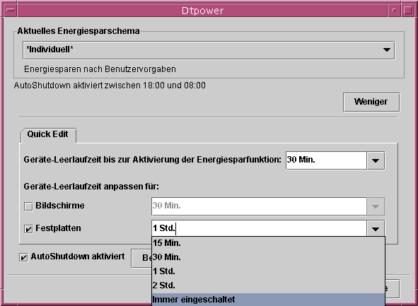The height and width of the screenshot is (306, 418).
Task: Click the Weniger button
Action: [x=371, y=102]
